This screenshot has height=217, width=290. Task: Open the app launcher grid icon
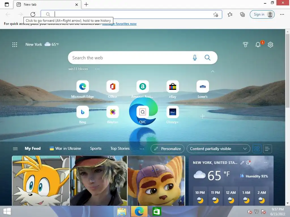(15, 44)
